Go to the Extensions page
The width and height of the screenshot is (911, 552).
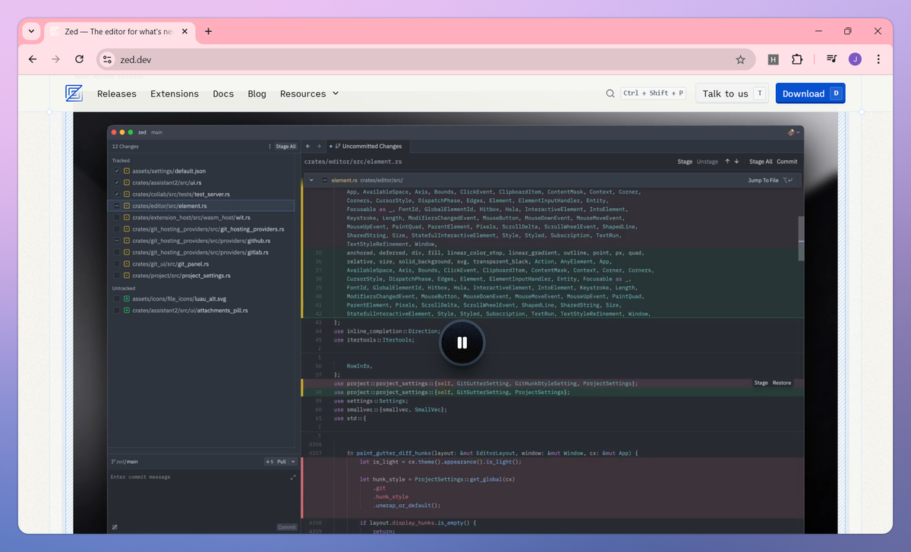pyautogui.click(x=175, y=93)
